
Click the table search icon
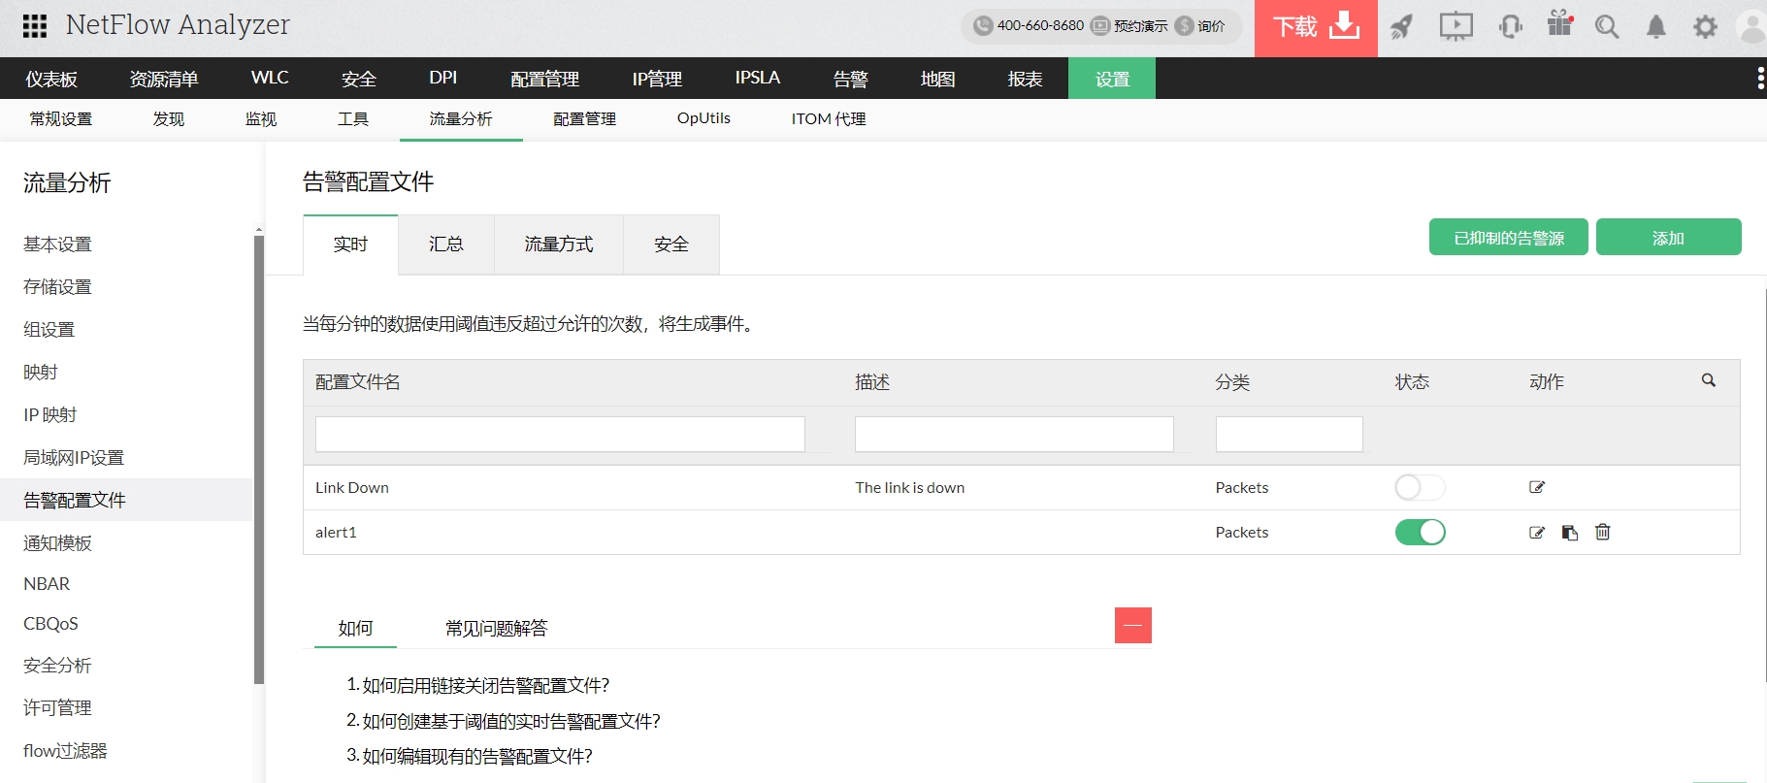(x=1709, y=381)
